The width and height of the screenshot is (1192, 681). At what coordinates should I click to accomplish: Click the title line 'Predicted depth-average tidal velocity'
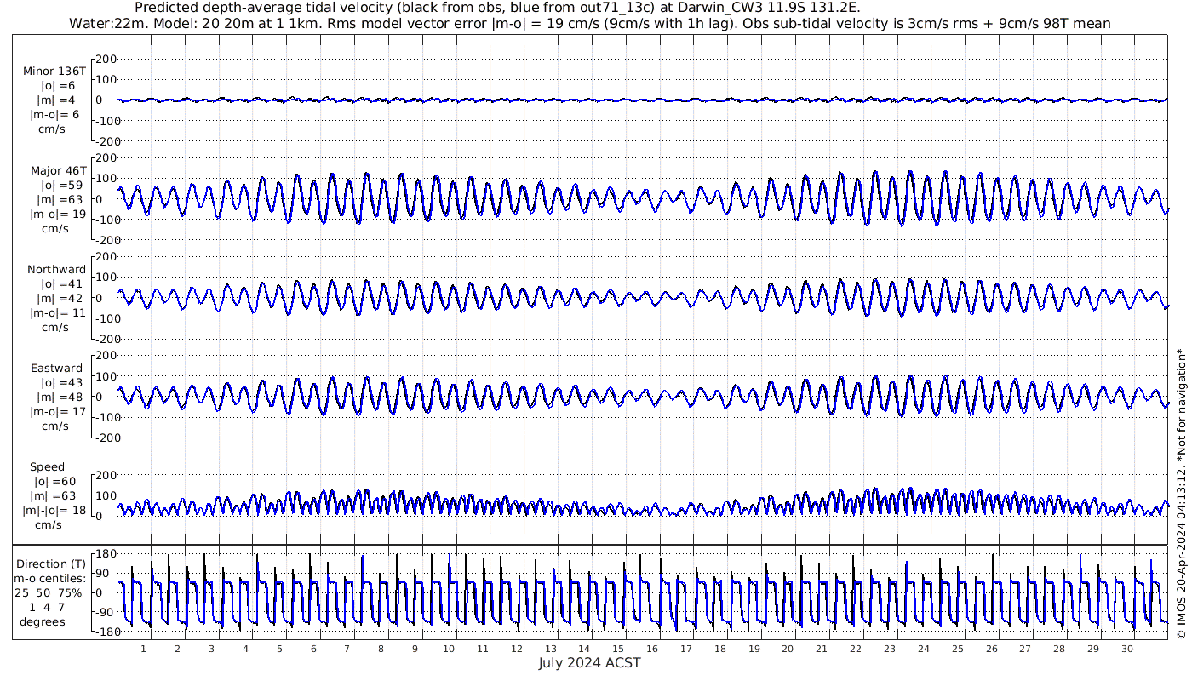[x=498, y=8]
